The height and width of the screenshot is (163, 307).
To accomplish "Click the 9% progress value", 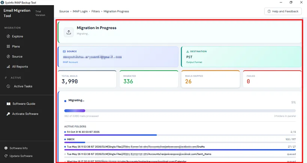I will pyautogui.click(x=294, y=102).
